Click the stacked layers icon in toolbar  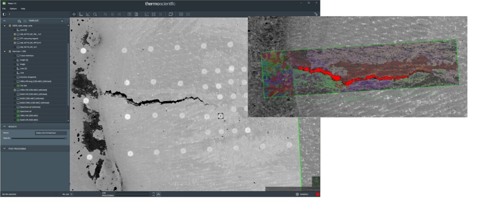click(x=171, y=14)
